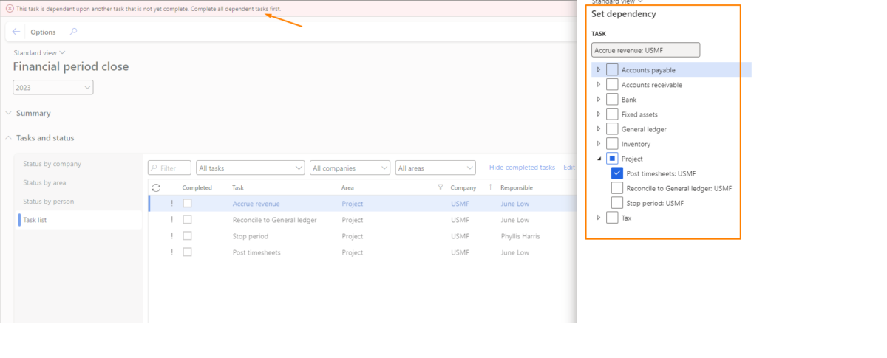
Task: Click the exclamation icon on Stop period row
Action: 171,236
